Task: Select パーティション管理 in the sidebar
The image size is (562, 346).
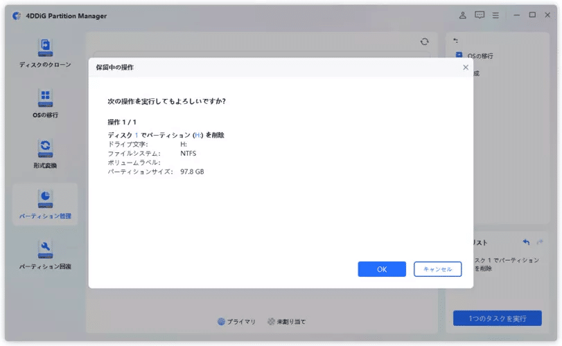Action: (x=45, y=204)
